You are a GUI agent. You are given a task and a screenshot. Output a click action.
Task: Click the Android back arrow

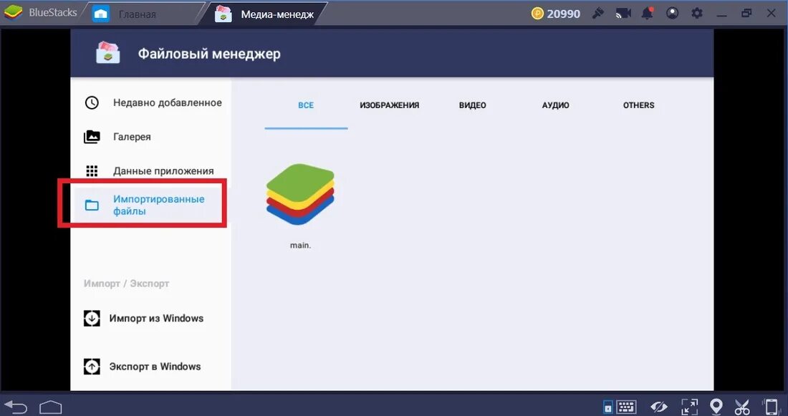[16, 406]
